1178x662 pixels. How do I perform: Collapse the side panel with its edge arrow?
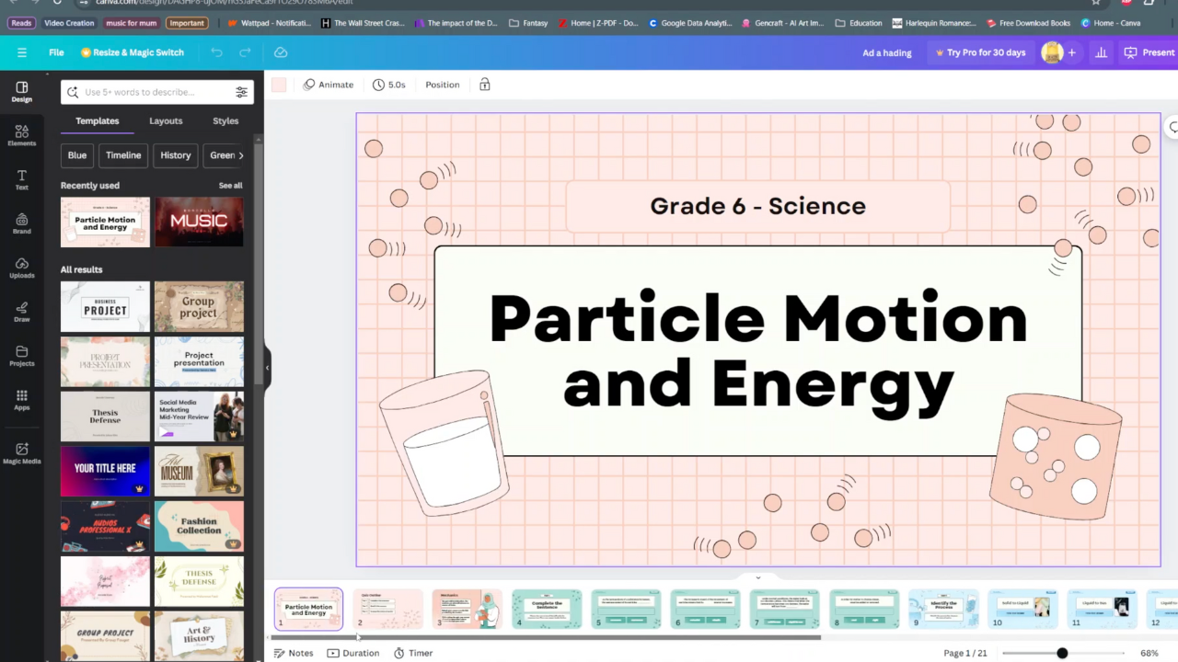click(x=267, y=368)
